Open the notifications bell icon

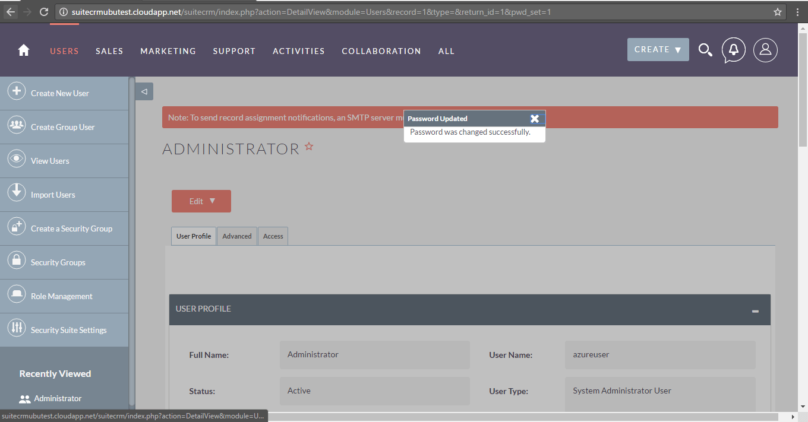(x=734, y=50)
